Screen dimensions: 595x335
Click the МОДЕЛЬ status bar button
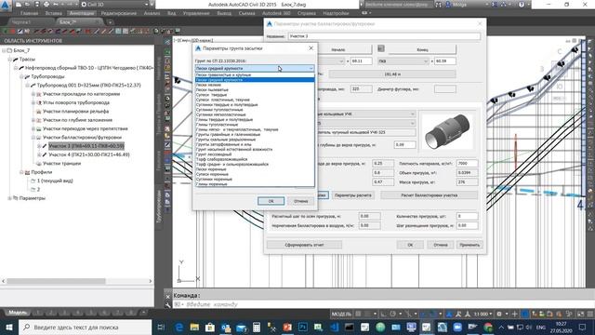click(x=341, y=315)
